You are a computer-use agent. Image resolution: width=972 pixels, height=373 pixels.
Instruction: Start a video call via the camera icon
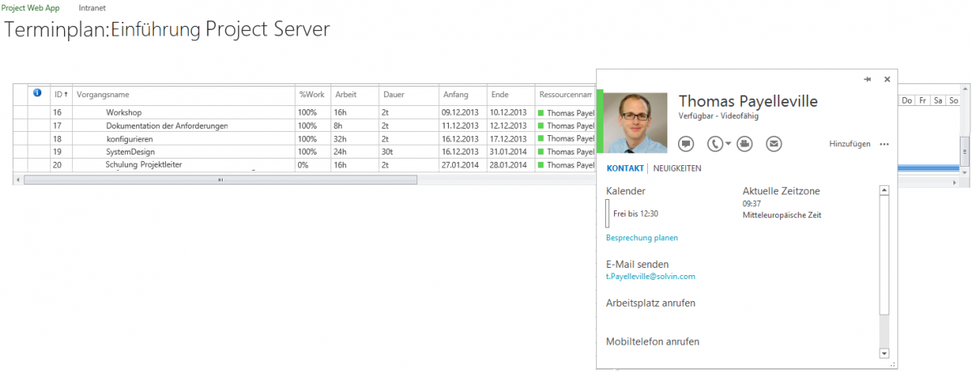(x=745, y=144)
